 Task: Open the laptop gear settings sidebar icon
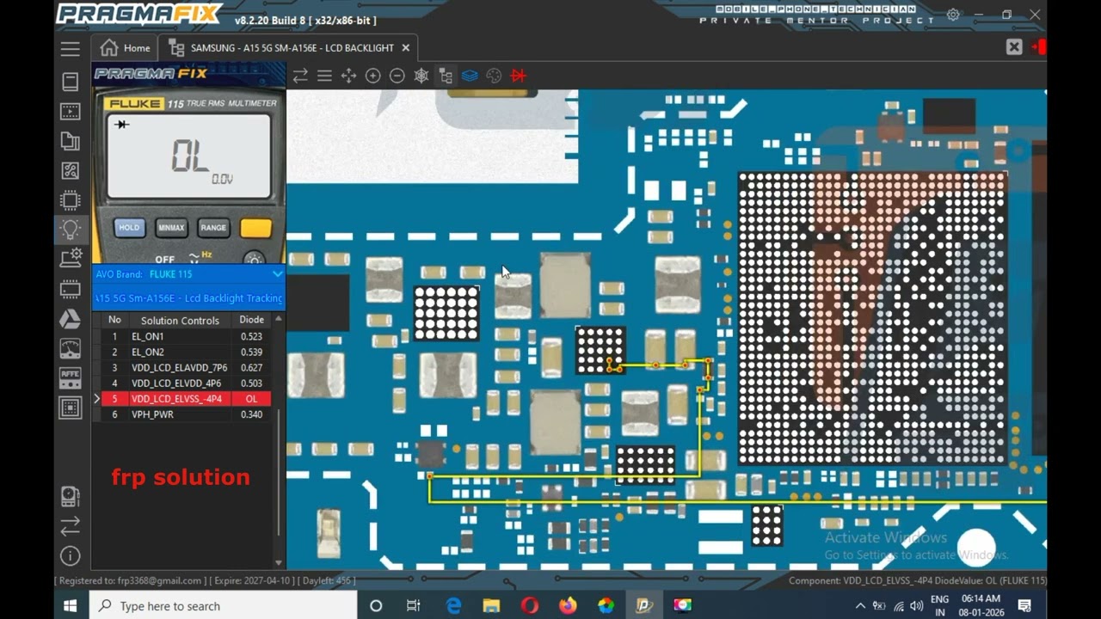(71, 258)
